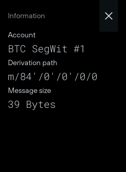Dismiss the dialog via the dark close button square
126x172 pixels.
point(109,16)
